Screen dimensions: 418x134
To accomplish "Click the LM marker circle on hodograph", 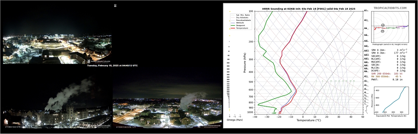I will (383, 25).
